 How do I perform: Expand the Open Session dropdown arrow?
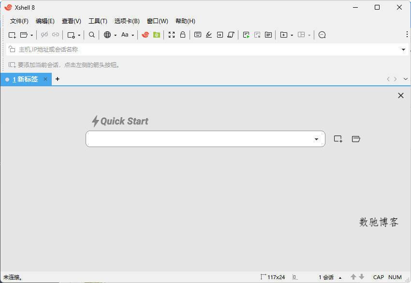pos(32,35)
